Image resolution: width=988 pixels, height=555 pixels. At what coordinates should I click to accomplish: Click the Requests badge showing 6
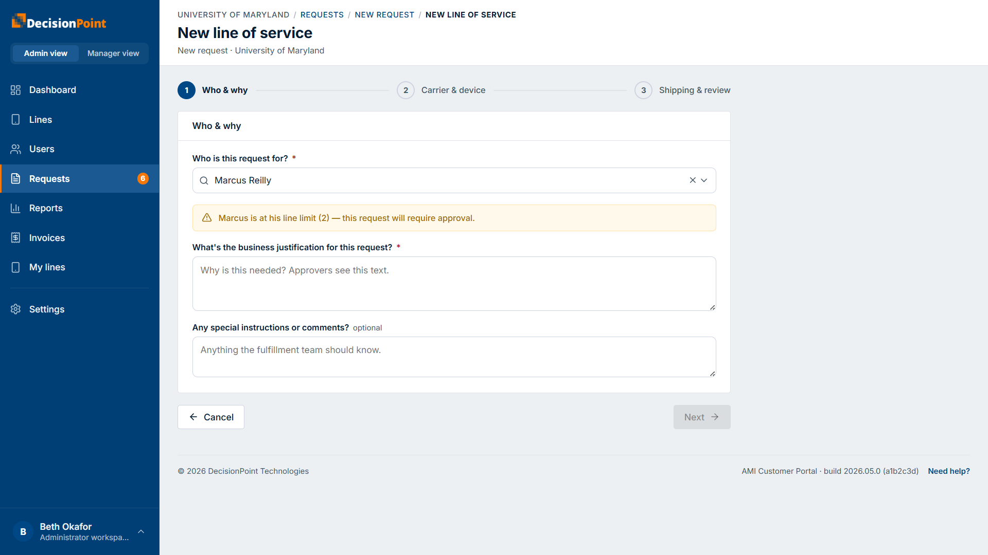143,178
